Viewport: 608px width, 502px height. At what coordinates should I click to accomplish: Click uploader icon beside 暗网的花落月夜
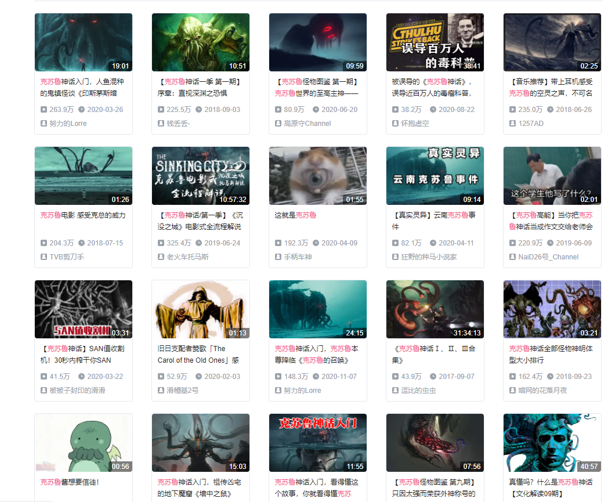coord(513,390)
